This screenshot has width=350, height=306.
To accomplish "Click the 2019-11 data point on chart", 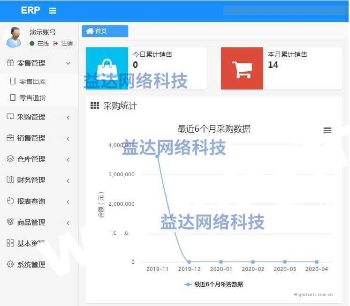I will click(x=157, y=156).
